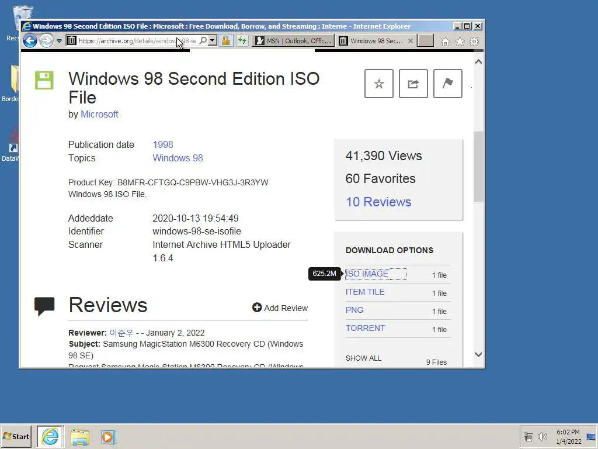The image size is (598, 449).
Task: Open the recent pages dropdown arrow
Action: point(59,41)
